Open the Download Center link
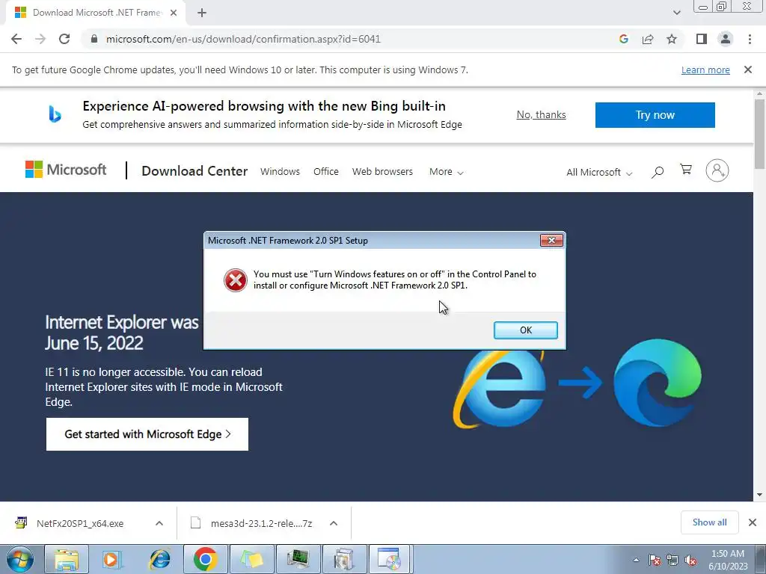 (194, 171)
